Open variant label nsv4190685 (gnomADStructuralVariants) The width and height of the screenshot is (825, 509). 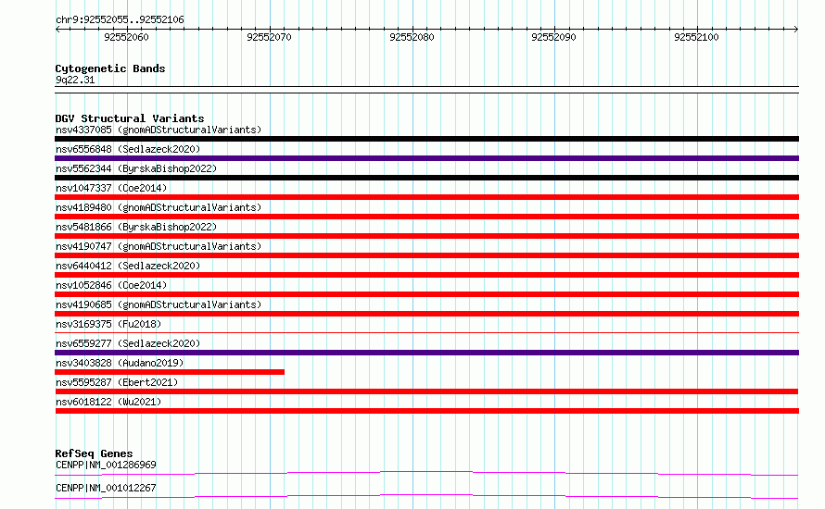[159, 304]
